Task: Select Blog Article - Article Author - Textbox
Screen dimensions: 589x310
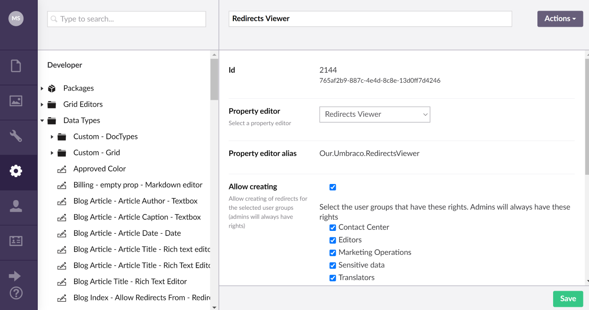Action: click(135, 201)
